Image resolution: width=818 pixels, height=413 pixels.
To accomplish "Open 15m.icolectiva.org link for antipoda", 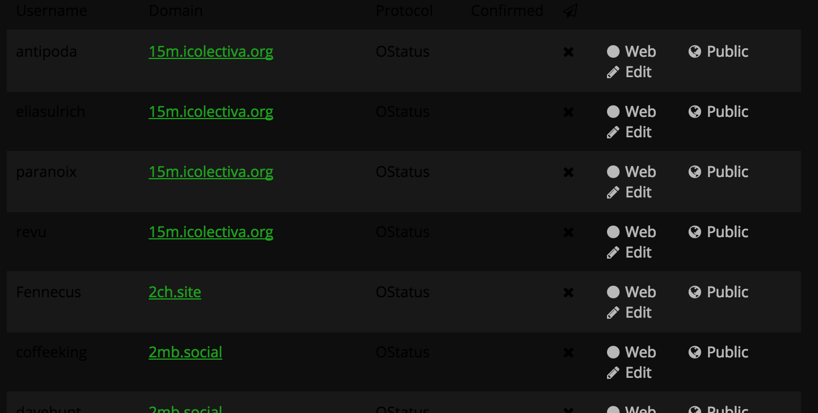I will [x=211, y=52].
